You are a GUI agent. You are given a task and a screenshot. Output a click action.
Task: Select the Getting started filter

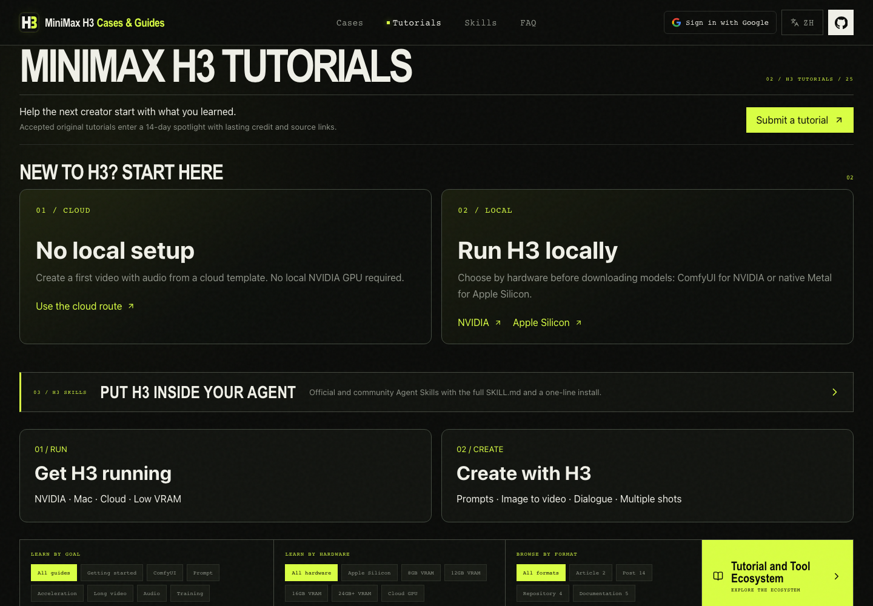point(112,573)
